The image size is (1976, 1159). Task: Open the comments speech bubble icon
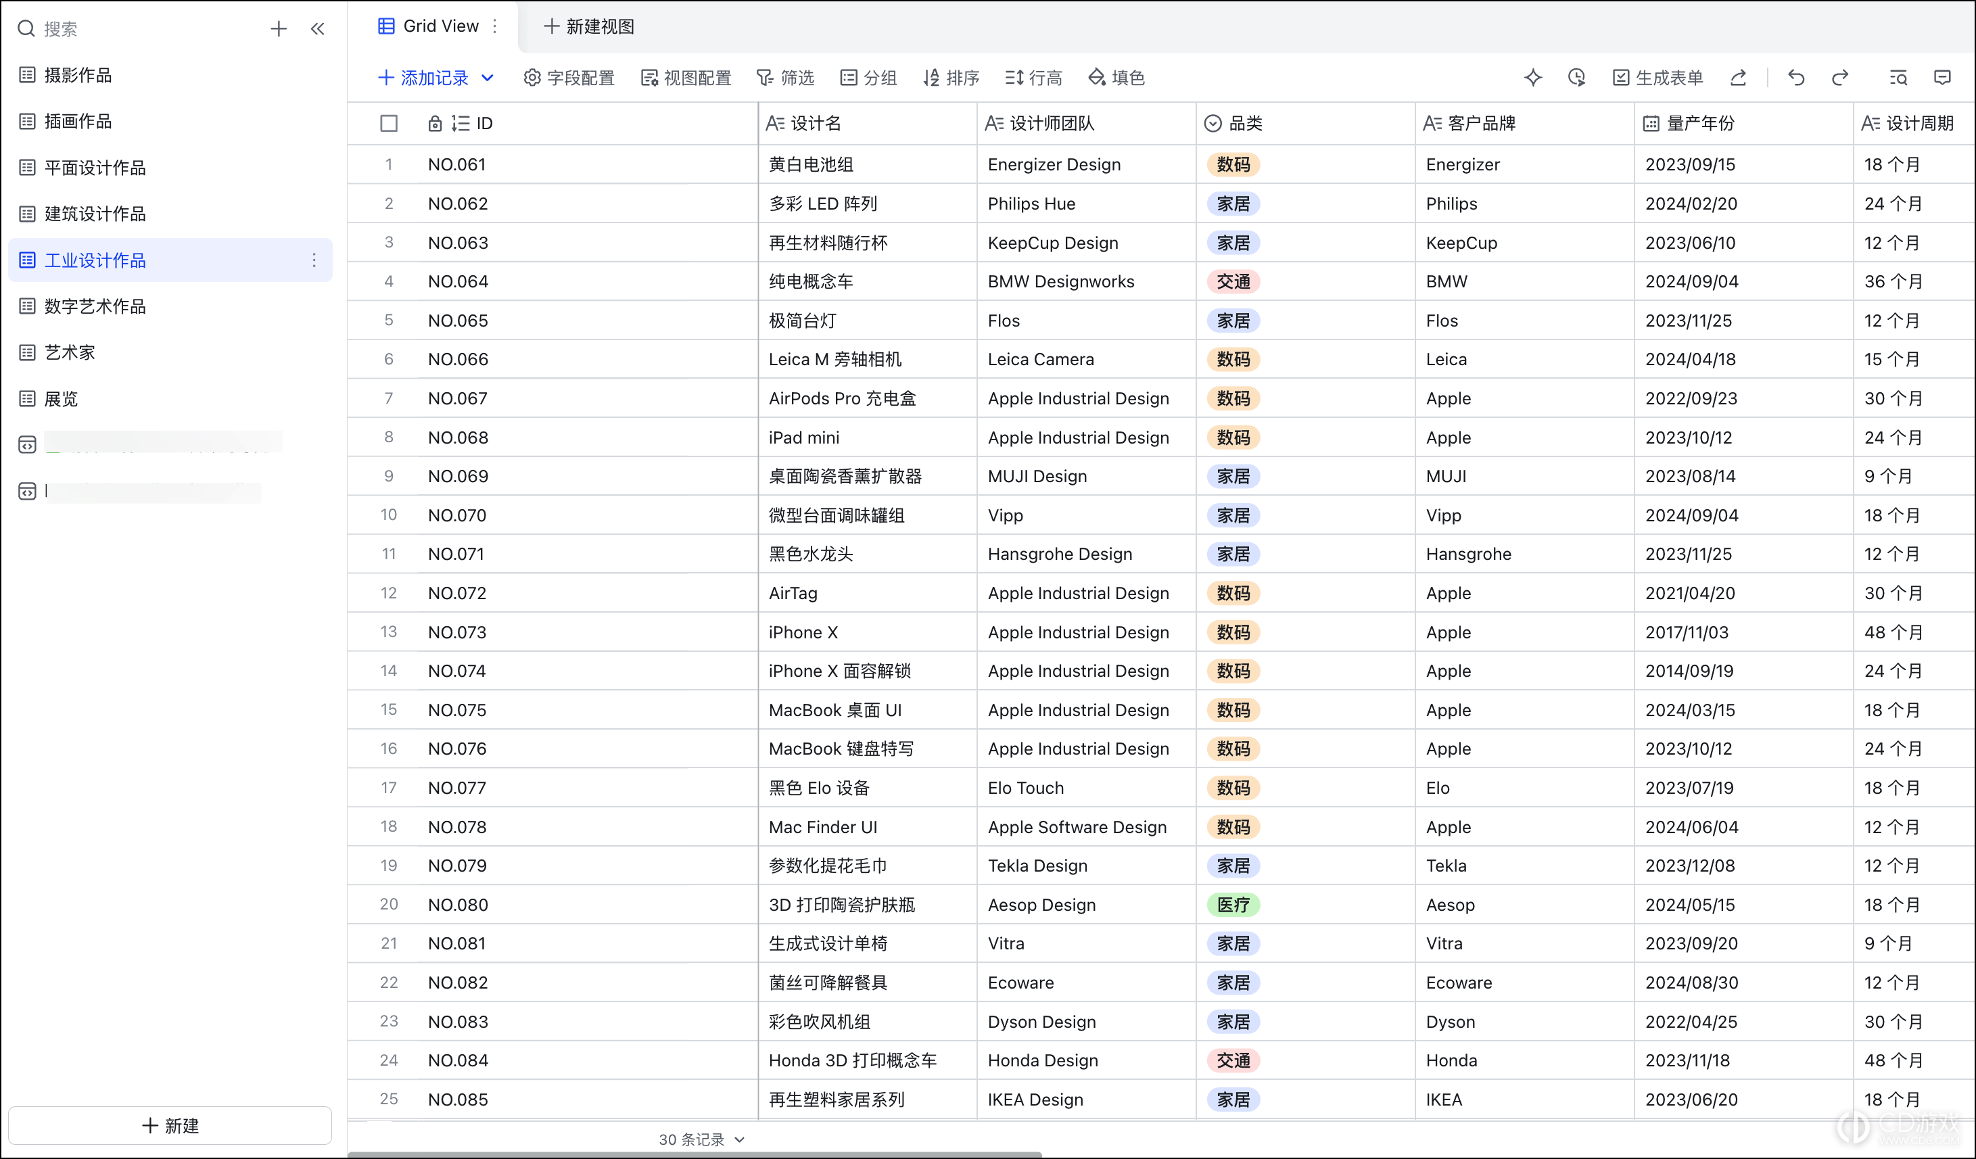point(1942,78)
